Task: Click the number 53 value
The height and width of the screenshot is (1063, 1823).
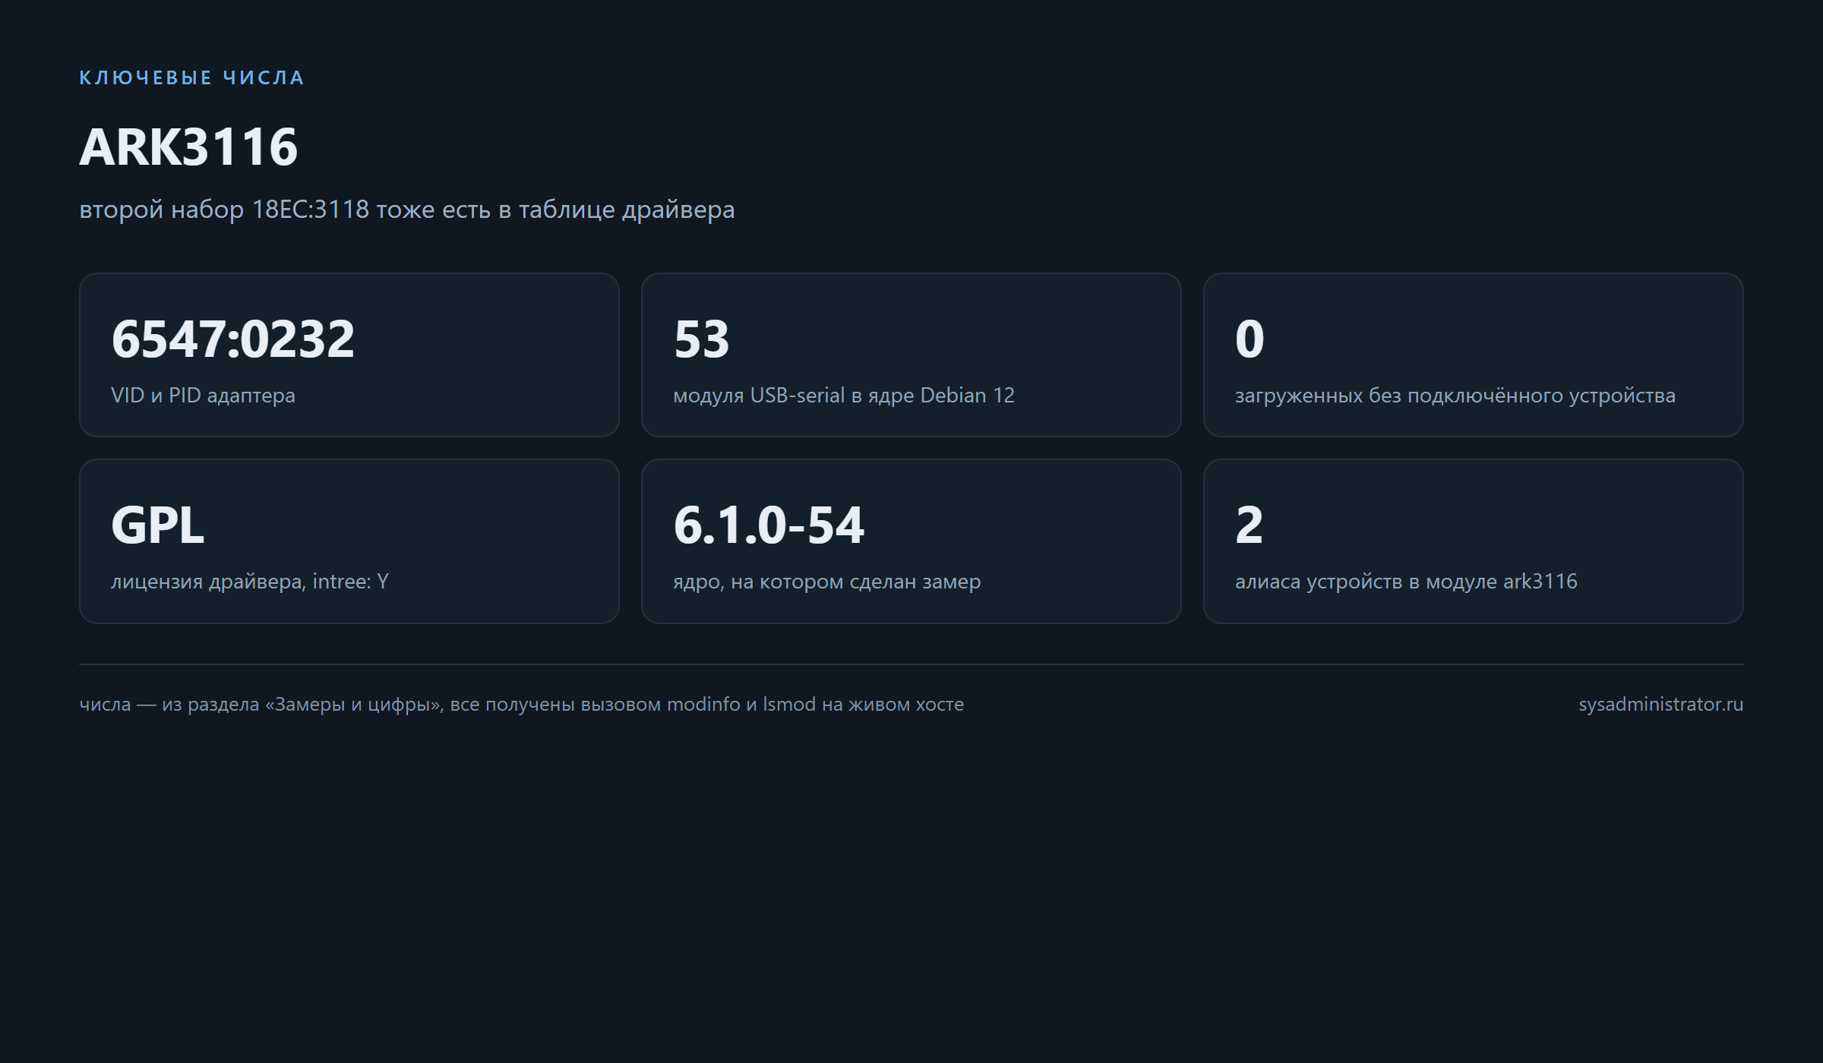Action: (x=701, y=339)
